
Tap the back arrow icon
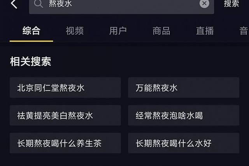(x=14, y=4)
